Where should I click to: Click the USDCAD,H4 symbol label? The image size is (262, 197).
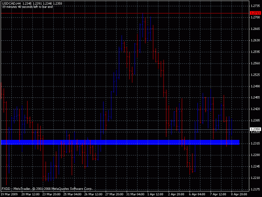tap(11, 3)
